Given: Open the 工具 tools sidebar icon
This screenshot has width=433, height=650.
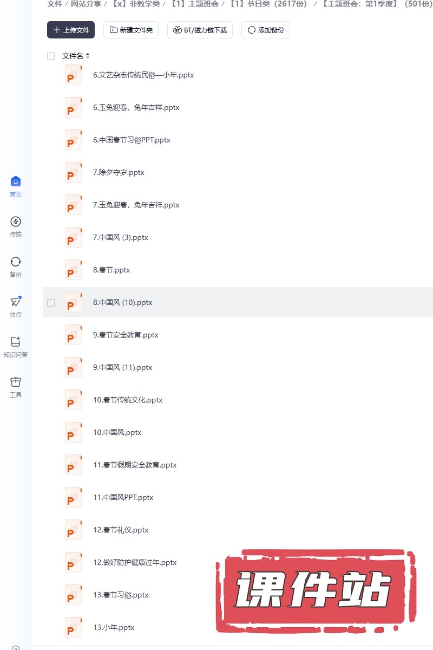Looking at the screenshot, I should click(16, 387).
